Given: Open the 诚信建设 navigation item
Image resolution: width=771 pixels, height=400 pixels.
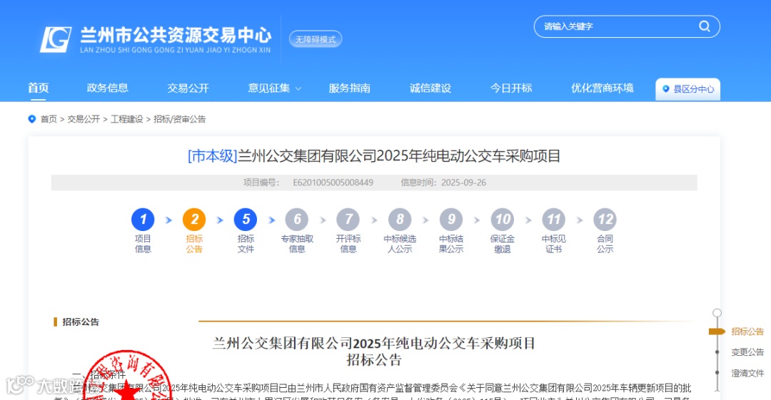Looking at the screenshot, I should pyautogui.click(x=430, y=88).
